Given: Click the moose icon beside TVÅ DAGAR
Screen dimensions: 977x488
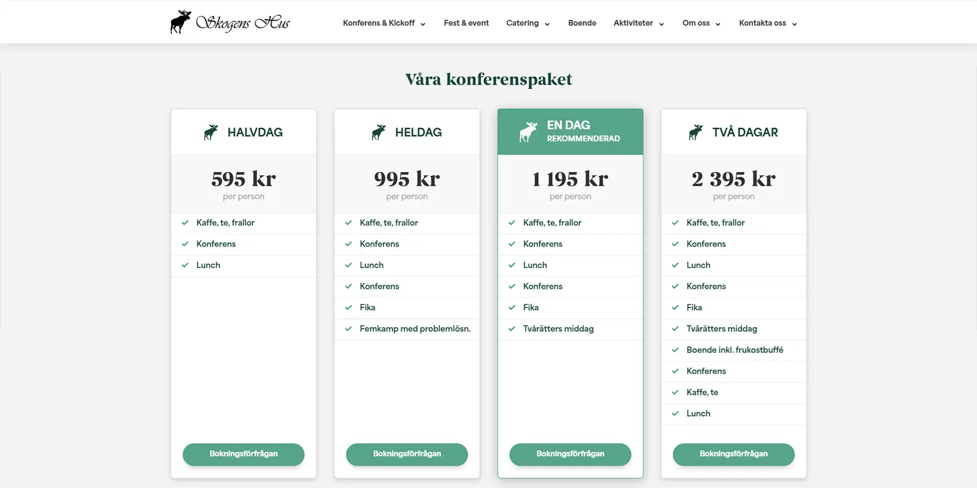Looking at the screenshot, I should pos(696,132).
